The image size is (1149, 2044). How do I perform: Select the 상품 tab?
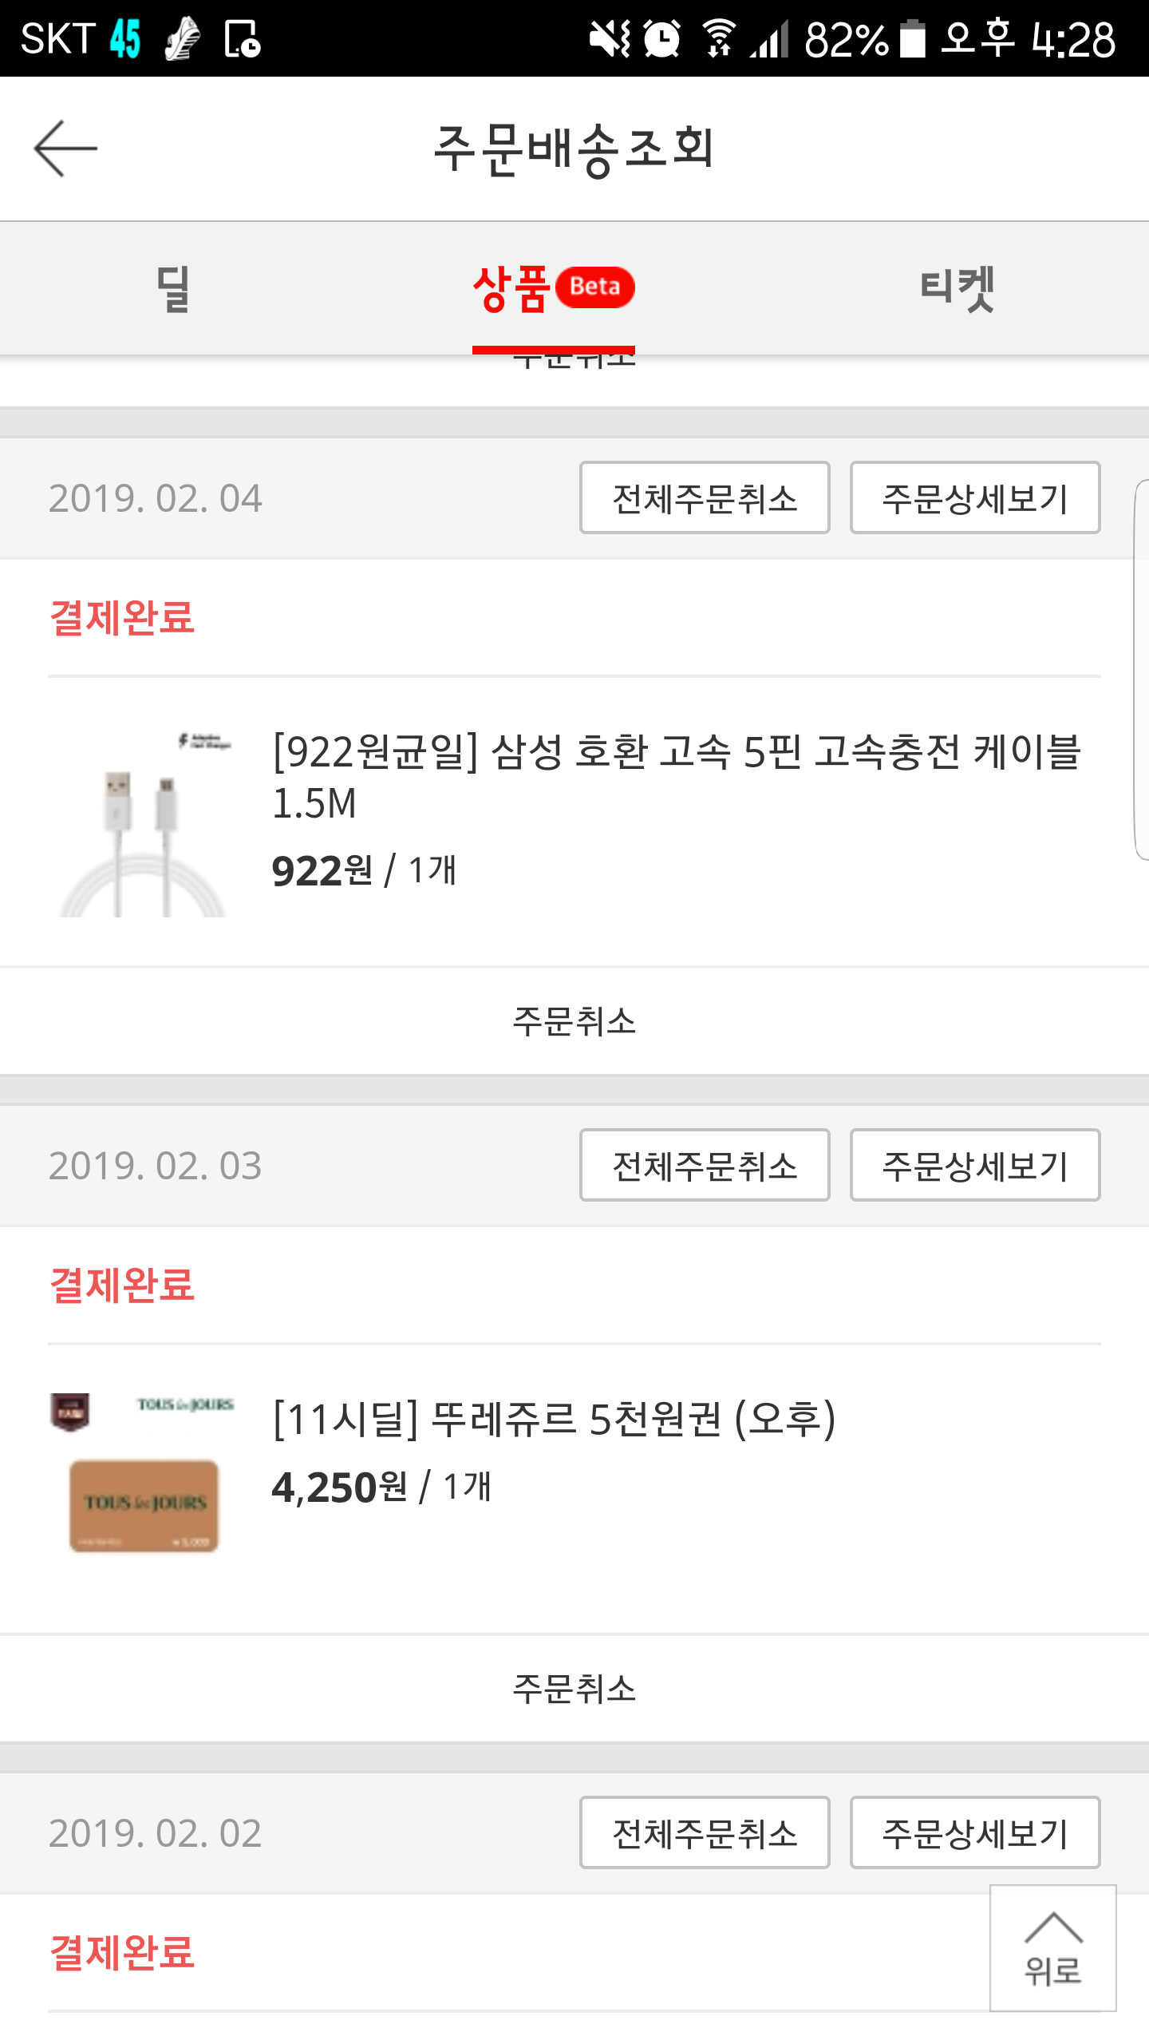tap(512, 288)
